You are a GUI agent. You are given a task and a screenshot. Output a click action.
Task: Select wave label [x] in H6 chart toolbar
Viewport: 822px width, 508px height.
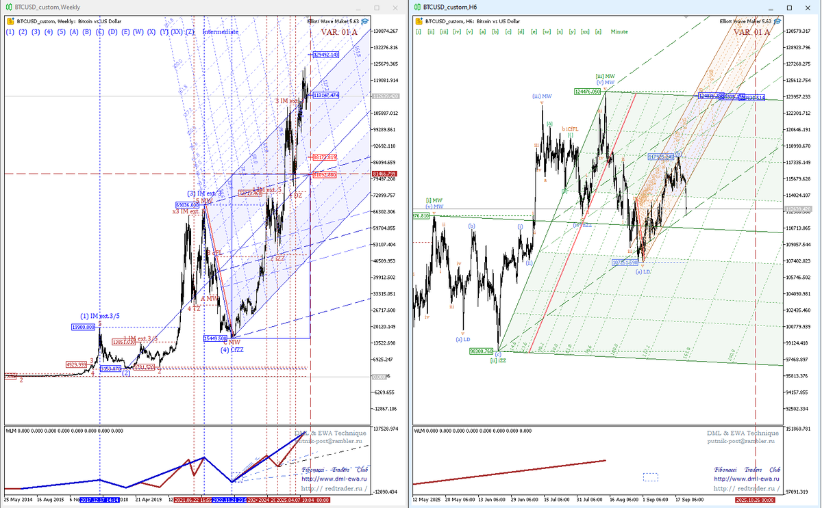(x=560, y=31)
